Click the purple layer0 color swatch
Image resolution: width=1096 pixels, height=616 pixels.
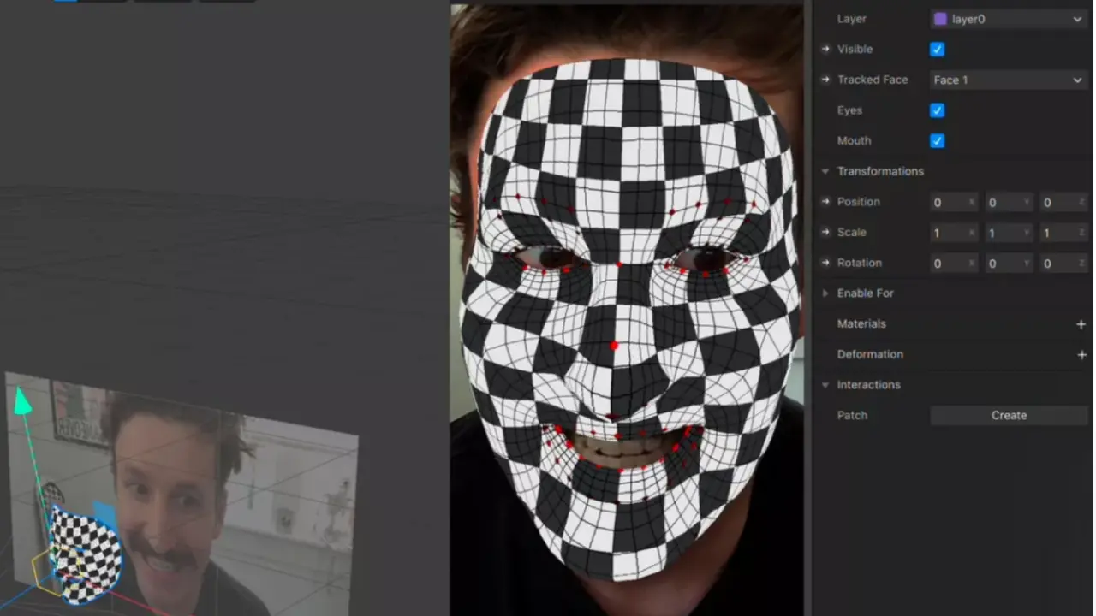click(940, 19)
